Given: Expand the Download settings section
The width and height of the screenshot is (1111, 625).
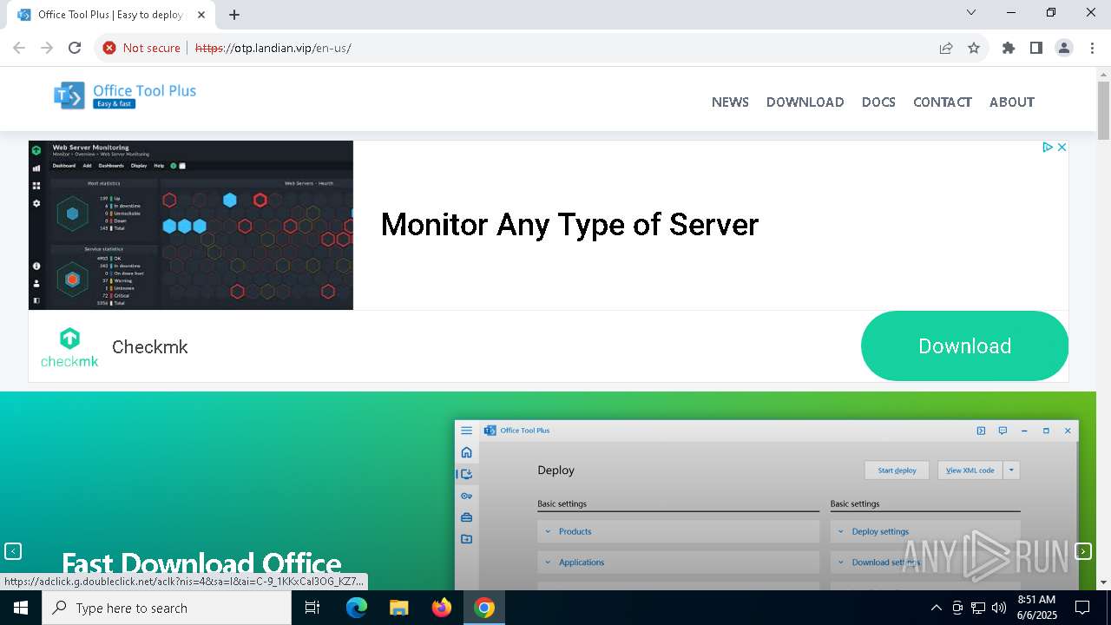Looking at the screenshot, I should (x=925, y=562).
